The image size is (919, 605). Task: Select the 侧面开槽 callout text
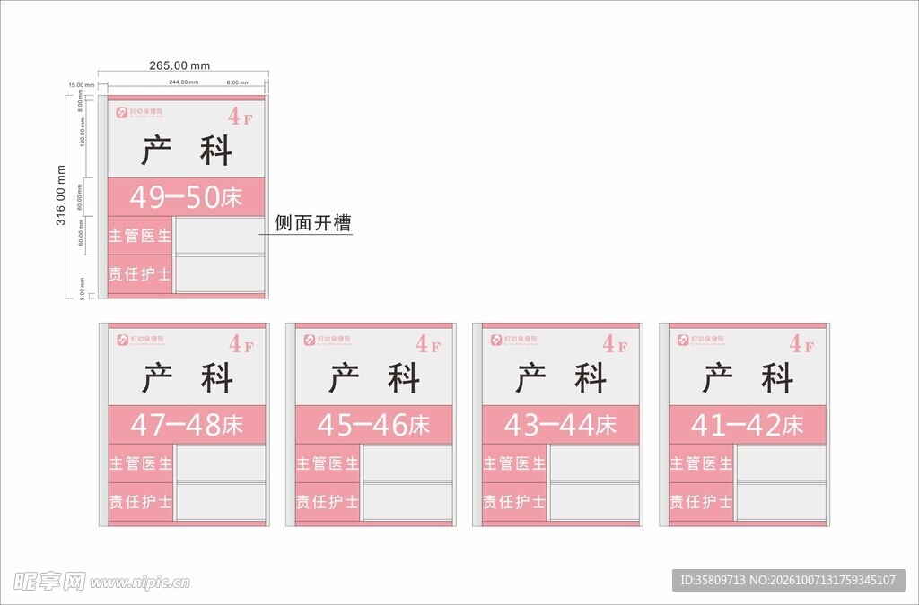pos(312,223)
